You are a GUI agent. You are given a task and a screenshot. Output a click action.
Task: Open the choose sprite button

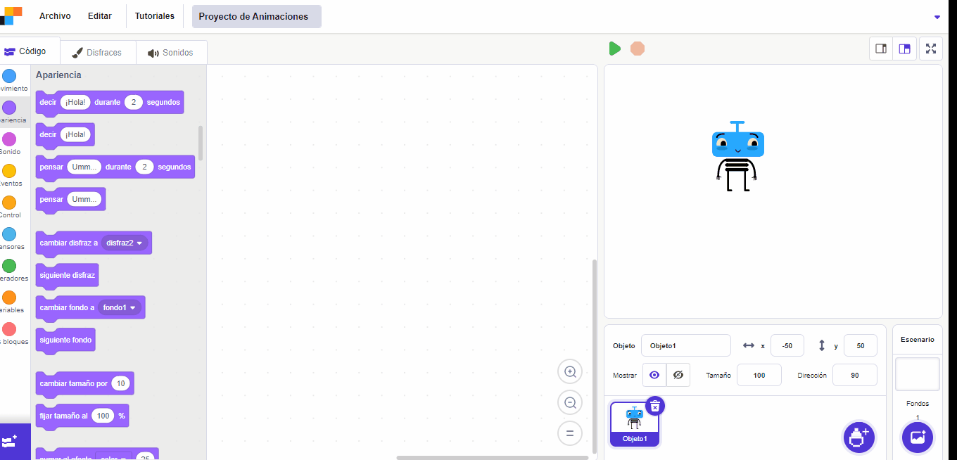(858, 437)
